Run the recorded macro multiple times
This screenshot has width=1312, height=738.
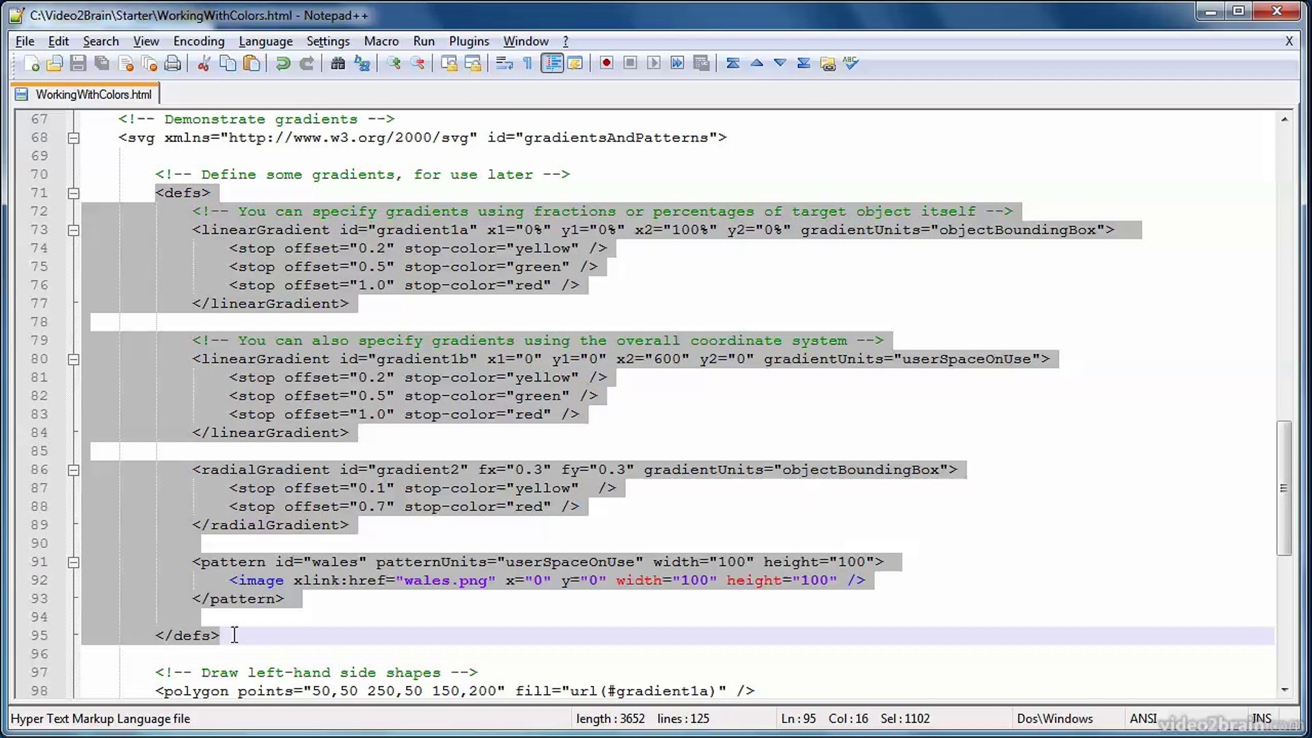[676, 63]
